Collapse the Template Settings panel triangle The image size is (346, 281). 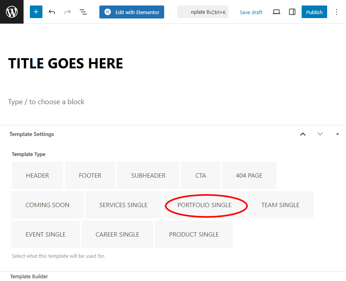click(x=337, y=134)
